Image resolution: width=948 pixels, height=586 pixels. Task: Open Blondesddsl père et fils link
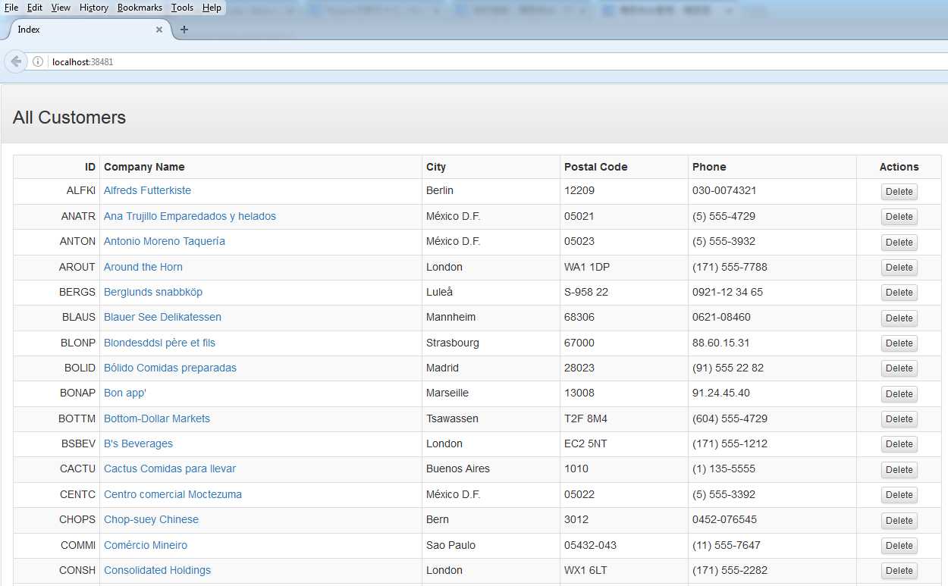159,343
